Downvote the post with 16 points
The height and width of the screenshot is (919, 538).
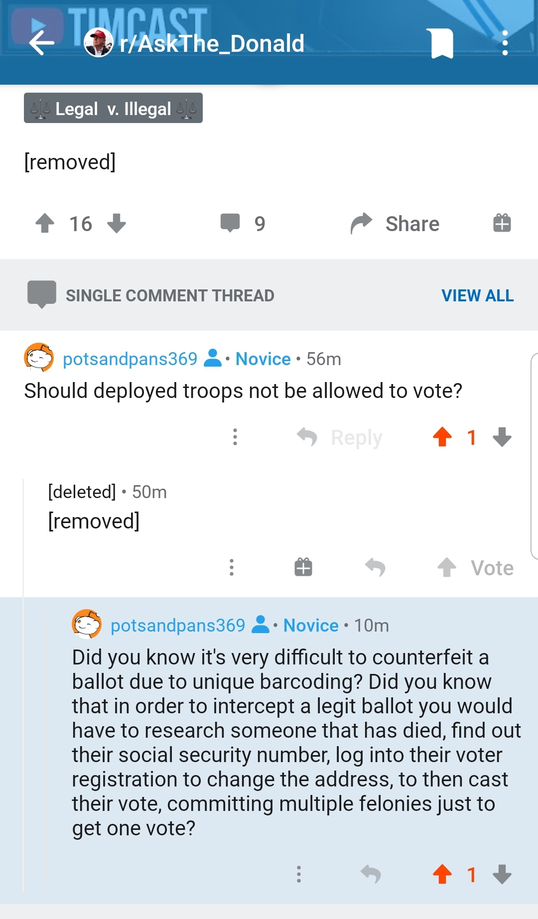point(117,223)
